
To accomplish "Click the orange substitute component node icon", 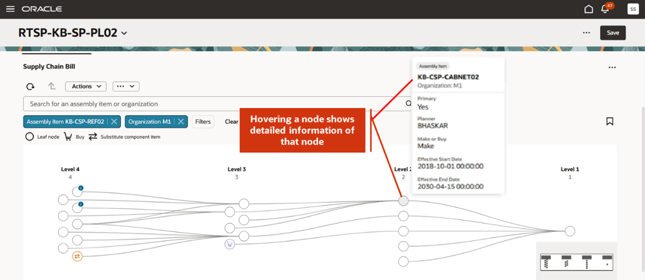I will pyautogui.click(x=77, y=256).
